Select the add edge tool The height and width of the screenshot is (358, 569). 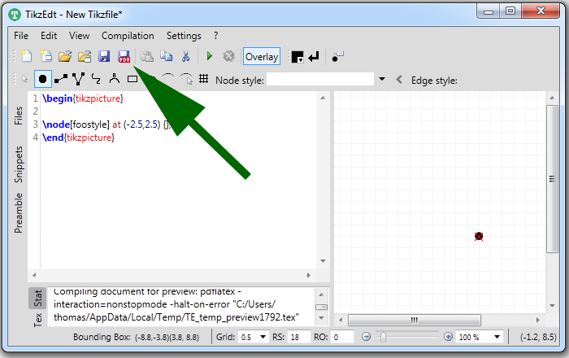pyautogui.click(x=61, y=79)
